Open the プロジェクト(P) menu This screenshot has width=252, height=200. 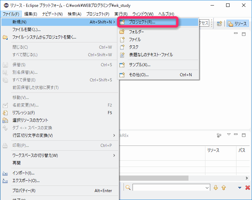(98, 14)
